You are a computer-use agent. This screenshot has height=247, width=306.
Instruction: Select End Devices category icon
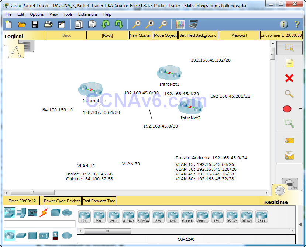tap(21, 212)
